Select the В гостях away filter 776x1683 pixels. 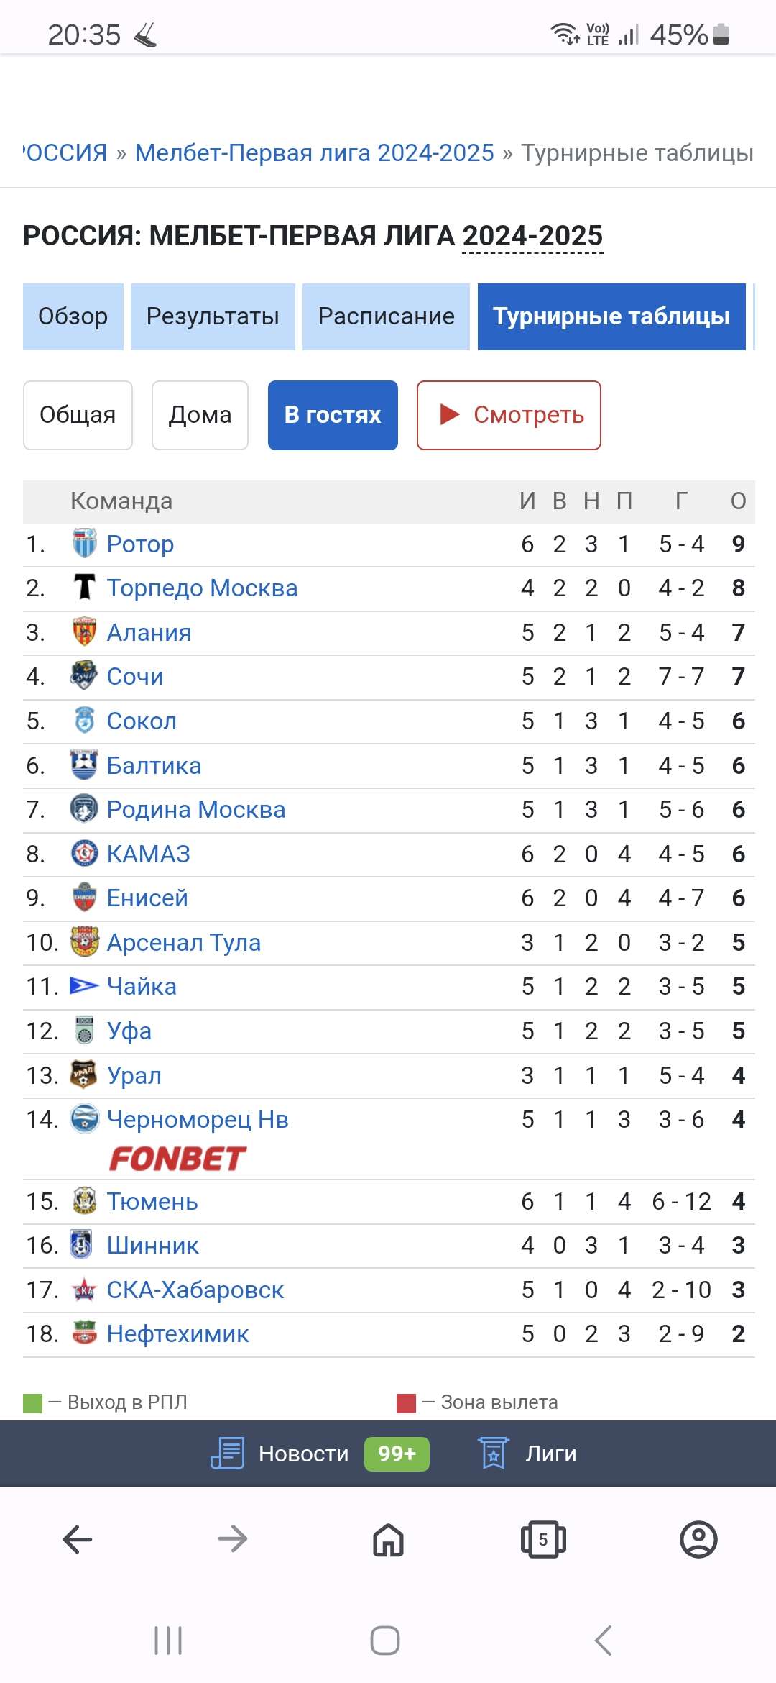333,415
